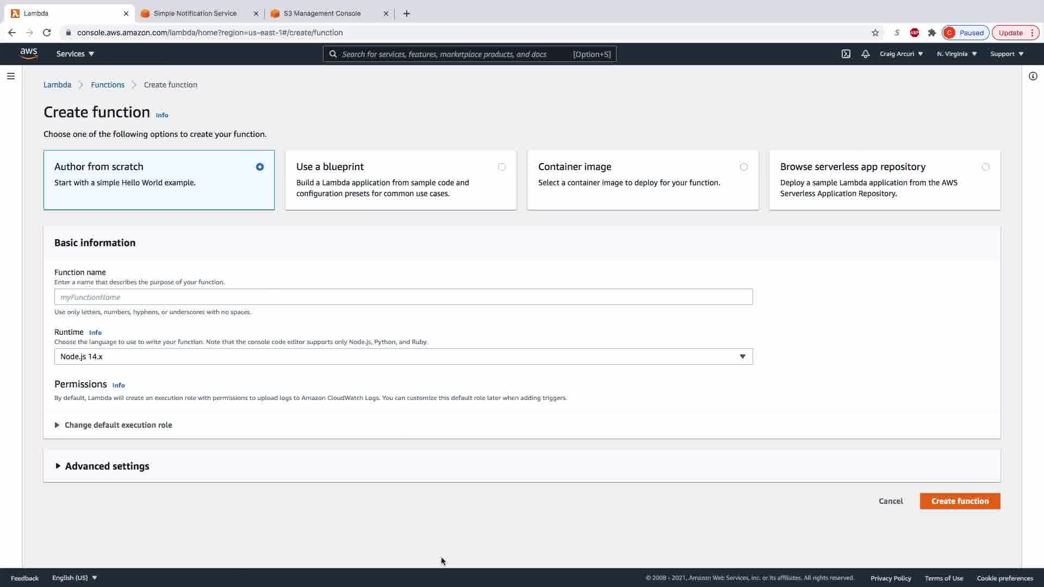Select the Use a blueprint option
The width and height of the screenshot is (1044, 587).
(x=501, y=167)
